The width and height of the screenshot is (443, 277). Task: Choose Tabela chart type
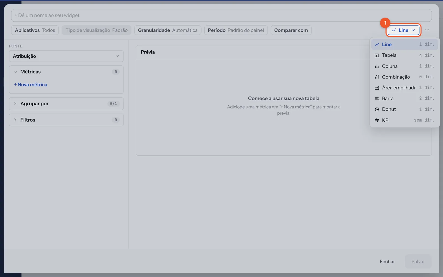[x=405, y=55]
